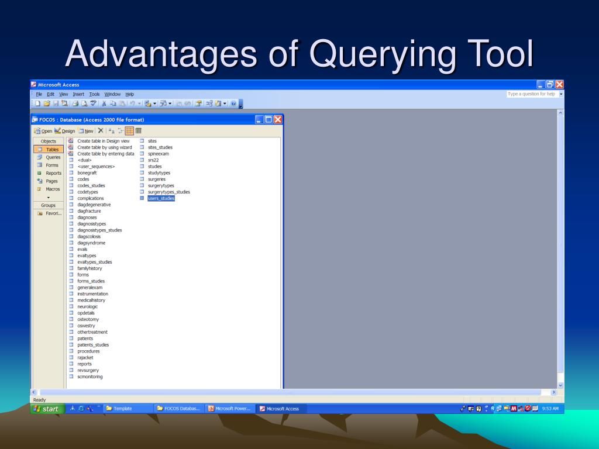Select 'Create table by entering data'
The height and width of the screenshot is (449, 599).
101,154
